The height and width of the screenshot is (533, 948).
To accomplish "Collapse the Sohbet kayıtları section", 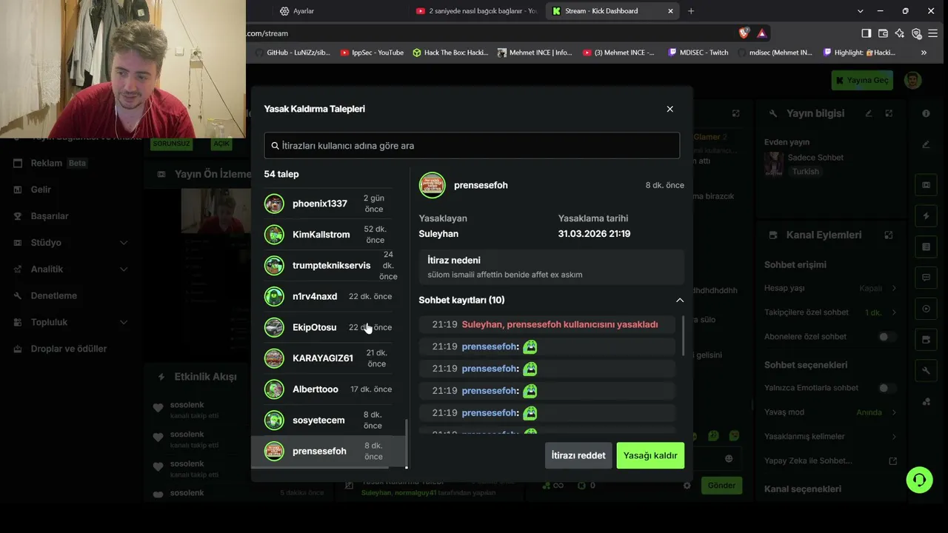I will (680, 300).
